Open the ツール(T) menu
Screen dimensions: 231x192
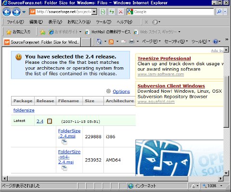(103, 22)
